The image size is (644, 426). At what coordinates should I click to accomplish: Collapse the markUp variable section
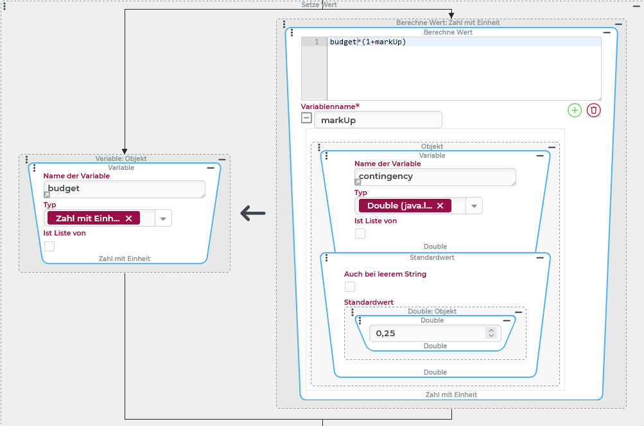[x=307, y=118]
